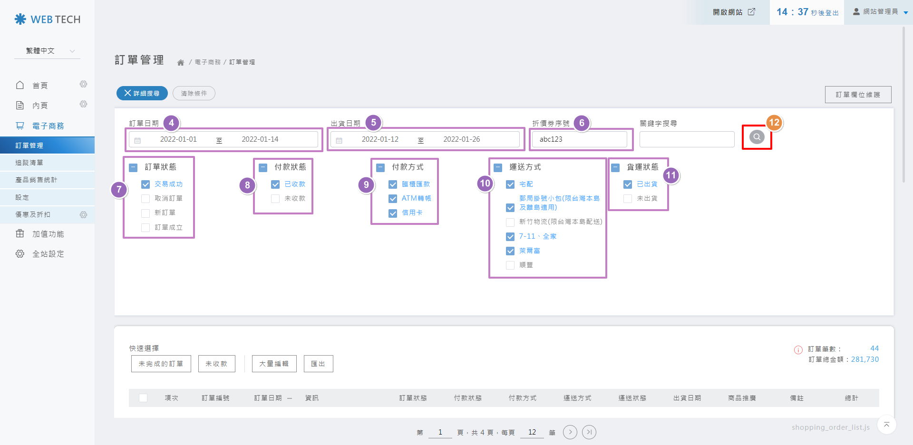Click the scroll-to-top arrow icon
The width and height of the screenshot is (913, 445).
[886, 425]
